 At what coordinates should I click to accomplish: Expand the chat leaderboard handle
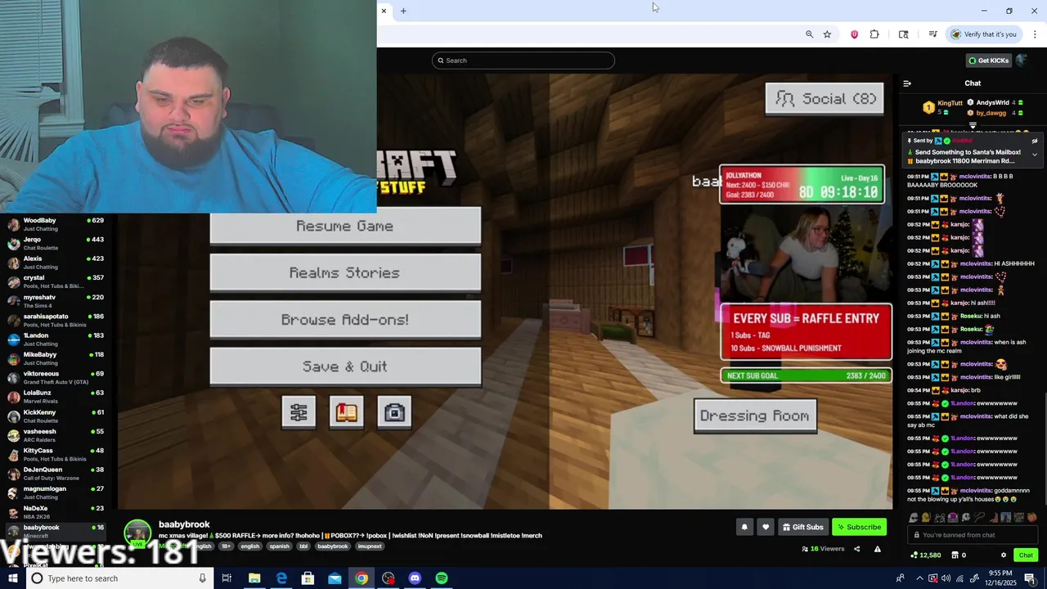click(973, 125)
